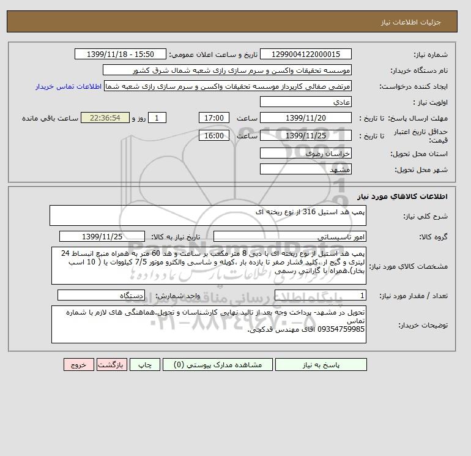Click request creator field مرتضی صفائی
The image size is (471, 456).
228,86
